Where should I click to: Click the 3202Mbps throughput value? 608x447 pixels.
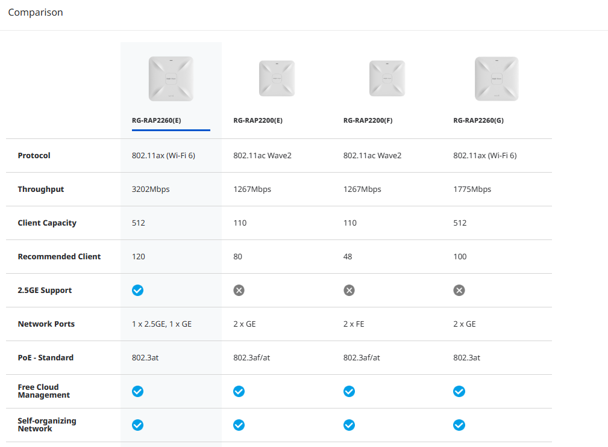coord(151,190)
